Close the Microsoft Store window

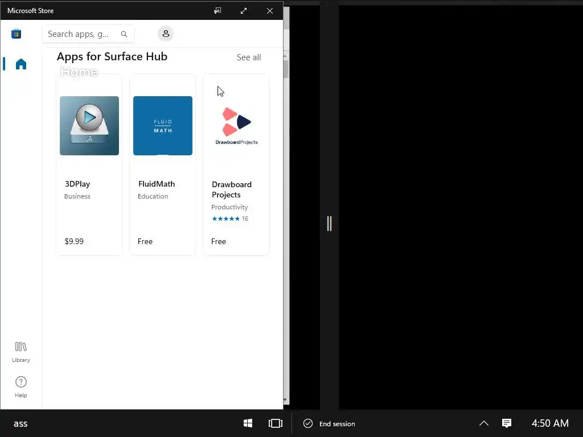coord(270,11)
